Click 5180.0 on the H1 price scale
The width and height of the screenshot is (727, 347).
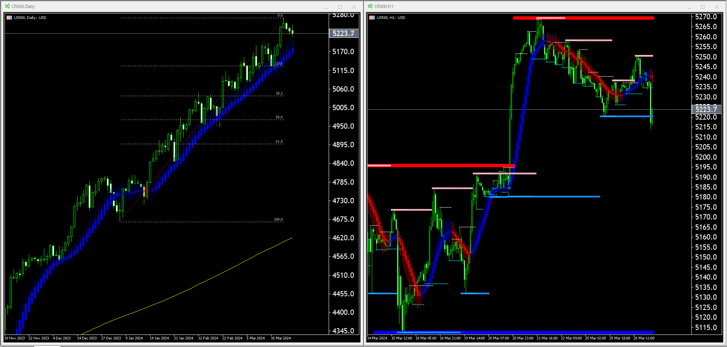point(706,197)
